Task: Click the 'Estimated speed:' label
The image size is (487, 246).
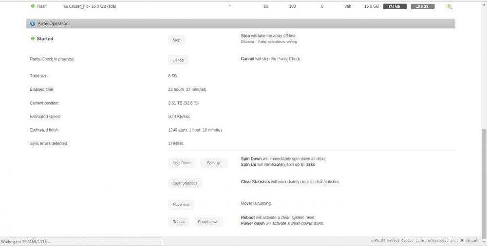Action: (45, 117)
